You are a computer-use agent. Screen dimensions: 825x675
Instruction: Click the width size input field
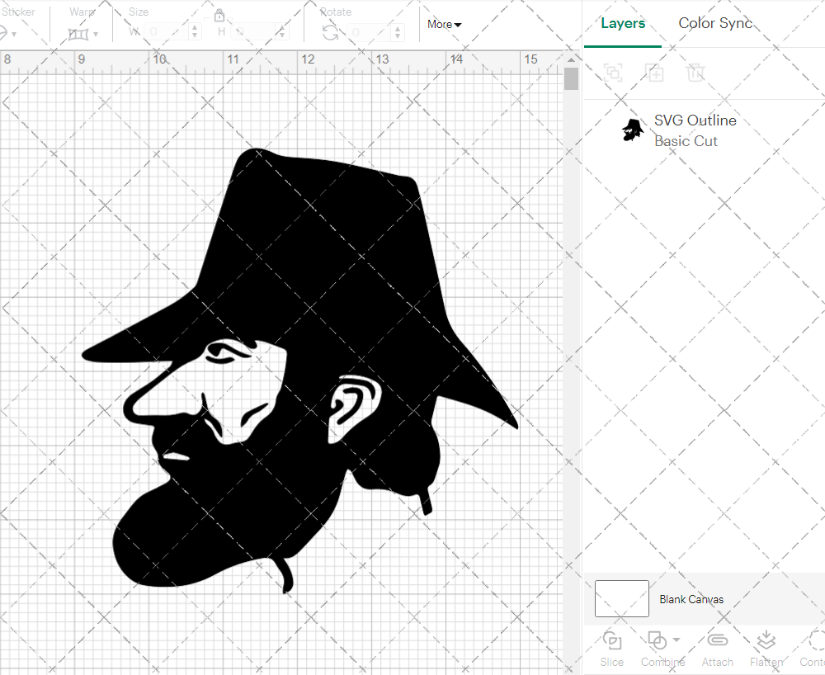(x=167, y=32)
